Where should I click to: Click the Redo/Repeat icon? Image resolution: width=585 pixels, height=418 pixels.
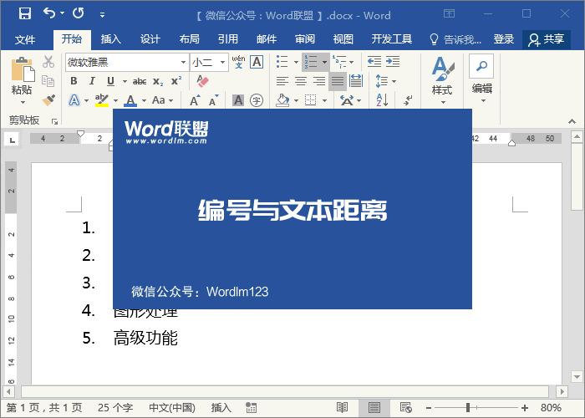click(79, 13)
